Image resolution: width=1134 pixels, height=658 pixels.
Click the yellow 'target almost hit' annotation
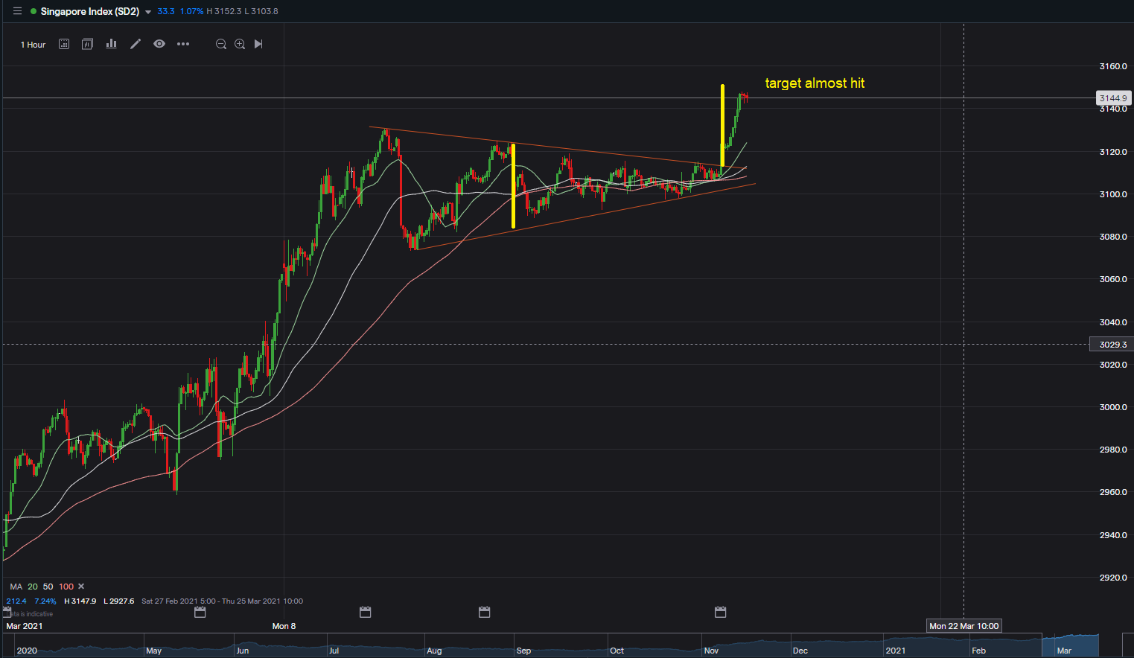pos(815,83)
